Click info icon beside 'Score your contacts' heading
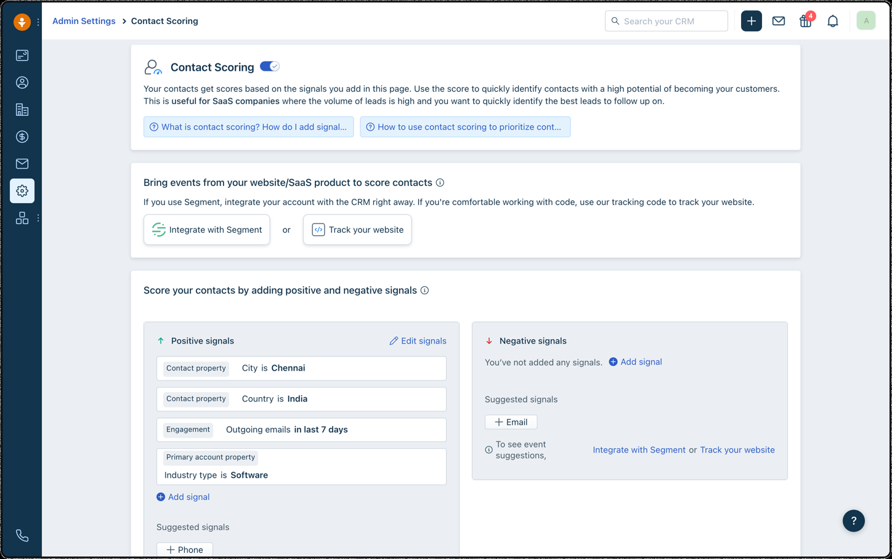This screenshot has width=892, height=559. (424, 291)
